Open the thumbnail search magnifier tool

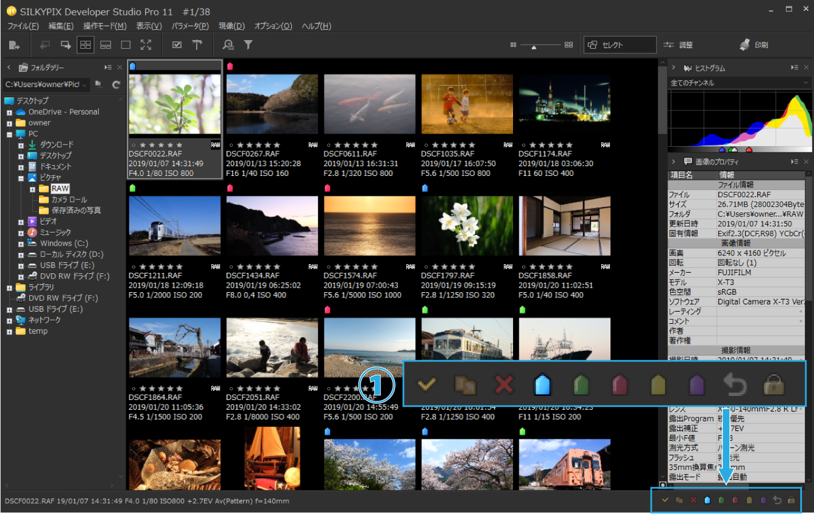(228, 45)
